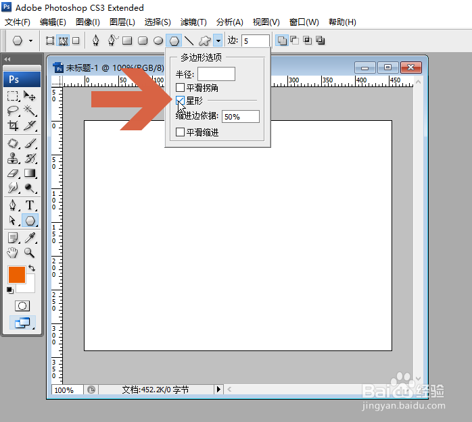Select Intersect path areas mode

(308, 41)
